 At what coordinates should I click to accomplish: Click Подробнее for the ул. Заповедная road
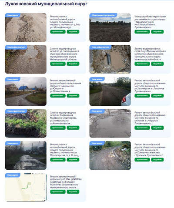coord(157,96)
